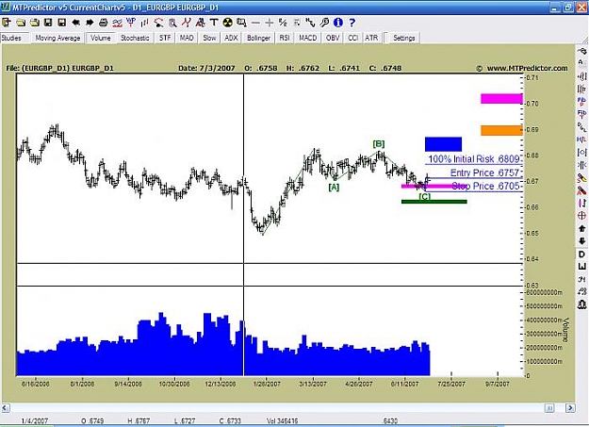
Task: Switch to daily timeframe with D button
Action: (x=581, y=255)
